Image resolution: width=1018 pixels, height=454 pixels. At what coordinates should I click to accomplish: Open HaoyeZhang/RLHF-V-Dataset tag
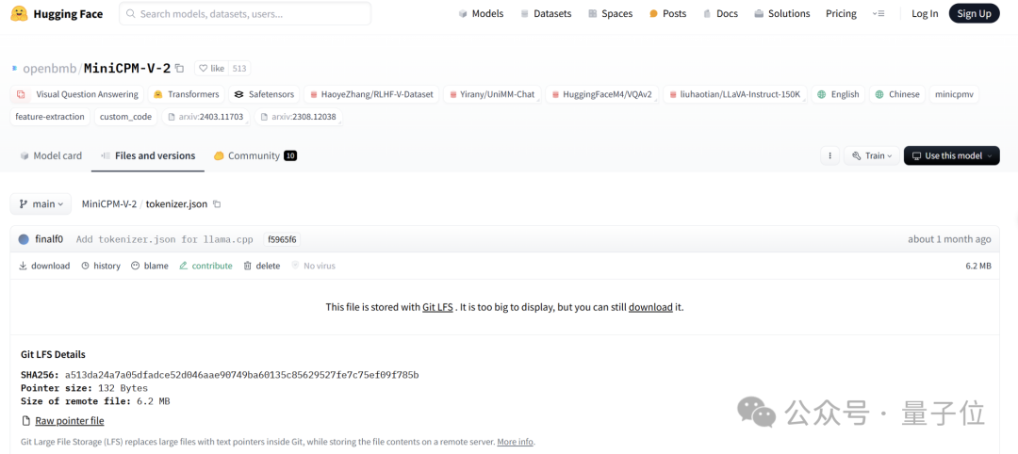[x=372, y=94]
